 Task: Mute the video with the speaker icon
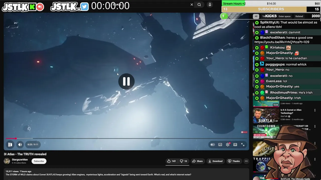20,144
